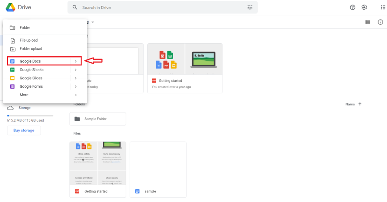The height and width of the screenshot is (202, 387).
Task: Open Getting started file thumbnail in Files
Action: pyautogui.click(x=98, y=163)
